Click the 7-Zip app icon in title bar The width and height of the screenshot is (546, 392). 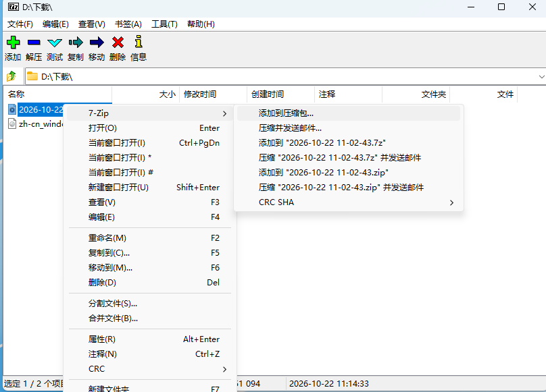(14, 7)
